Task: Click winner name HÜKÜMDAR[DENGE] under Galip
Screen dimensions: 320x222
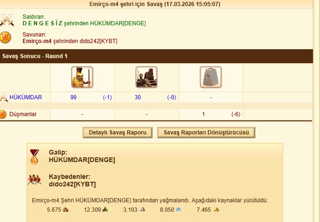Action: pos(82,160)
